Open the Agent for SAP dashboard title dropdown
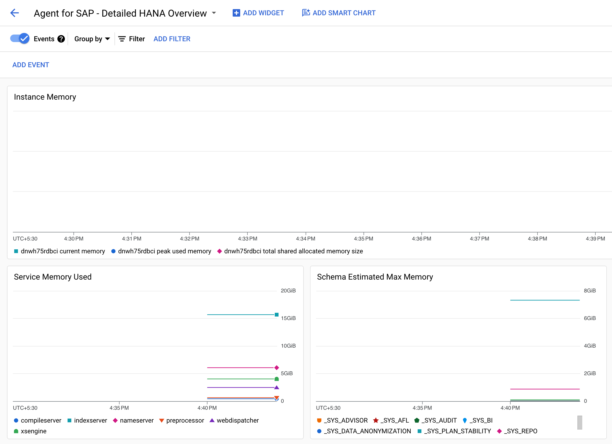 click(215, 13)
